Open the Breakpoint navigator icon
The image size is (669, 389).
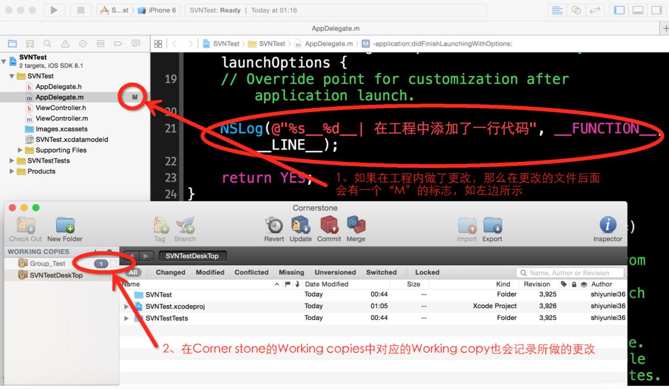point(118,44)
